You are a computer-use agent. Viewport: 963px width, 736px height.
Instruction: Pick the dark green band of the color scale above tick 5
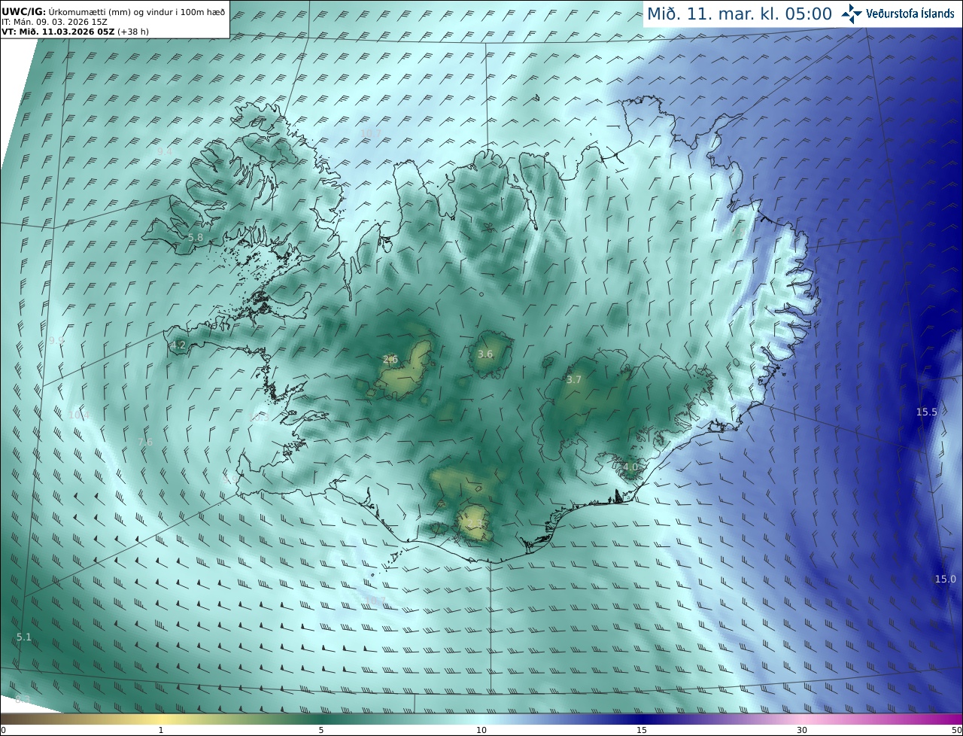click(x=321, y=719)
